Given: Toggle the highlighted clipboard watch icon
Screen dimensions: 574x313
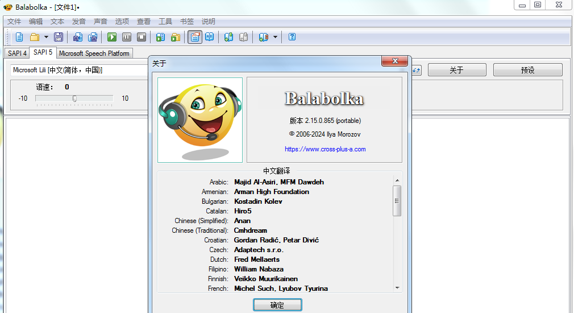Looking at the screenshot, I should (x=195, y=37).
